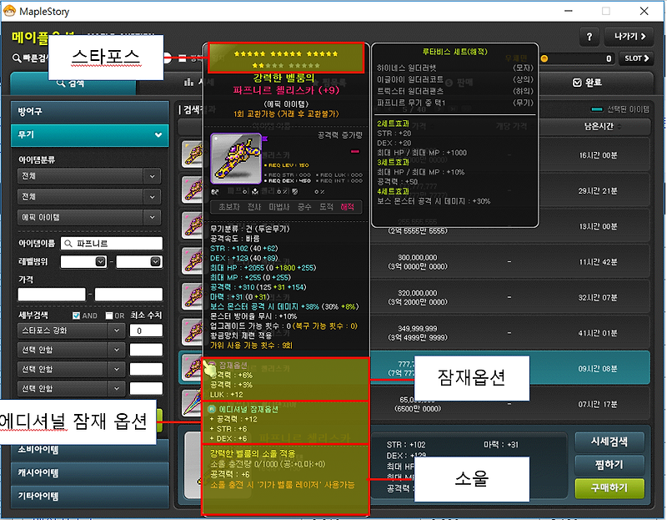This screenshot has height=520, width=667.
Task: Open the first 전체 item-class dropdown
Action: click(x=89, y=176)
